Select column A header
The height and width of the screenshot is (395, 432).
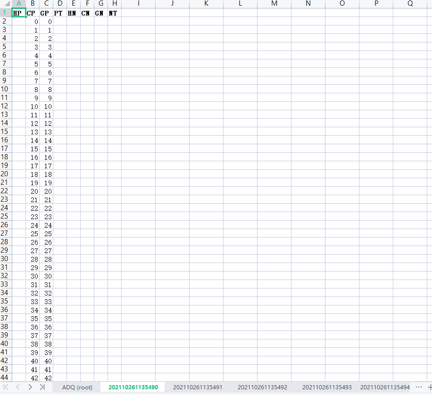tap(19, 4)
